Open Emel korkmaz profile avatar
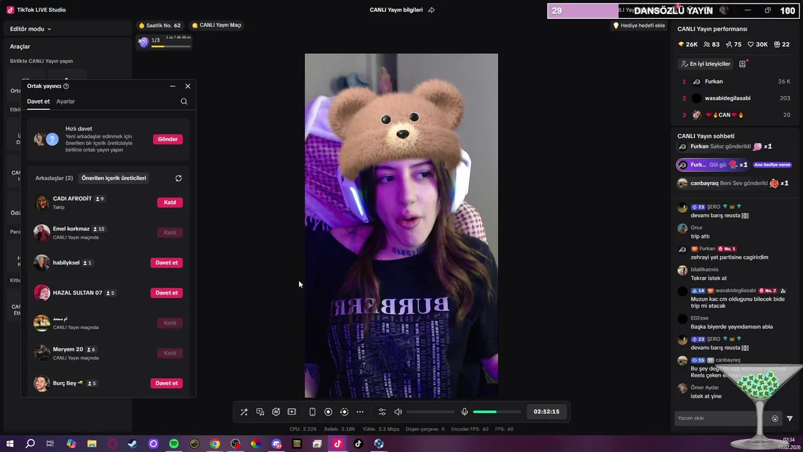803x452 pixels. (41, 232)
